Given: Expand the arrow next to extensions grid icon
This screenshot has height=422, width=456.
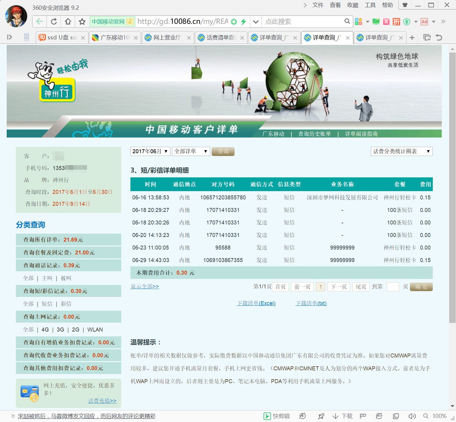Looking at the screenshot, I should [367, 22].
